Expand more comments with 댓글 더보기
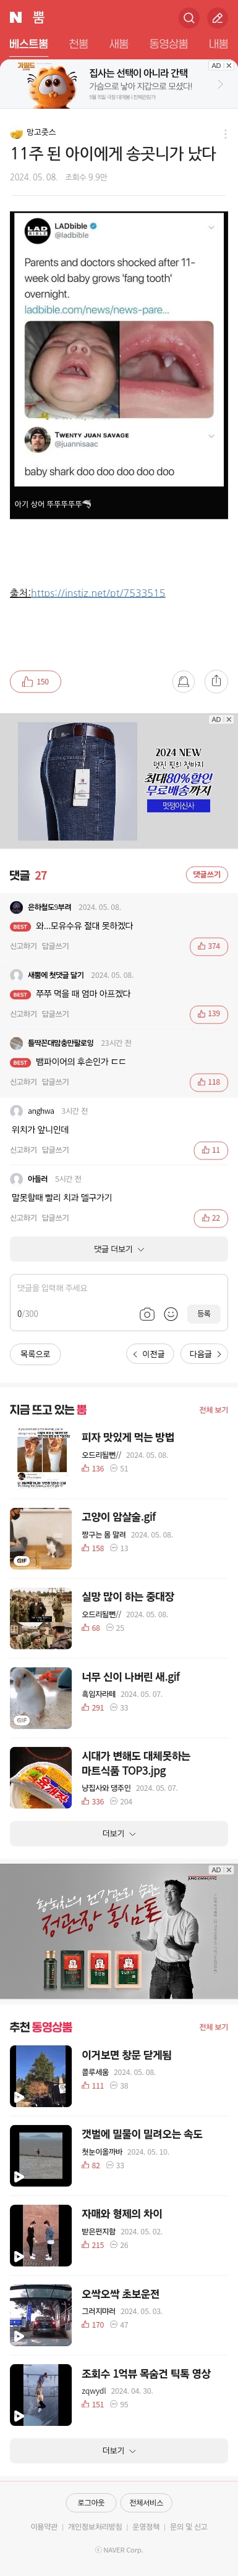 click(119, 1249)
